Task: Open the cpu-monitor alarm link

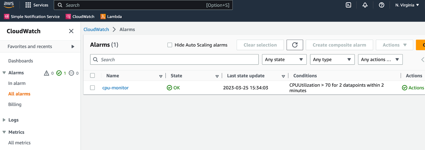Action: (115, 88)
